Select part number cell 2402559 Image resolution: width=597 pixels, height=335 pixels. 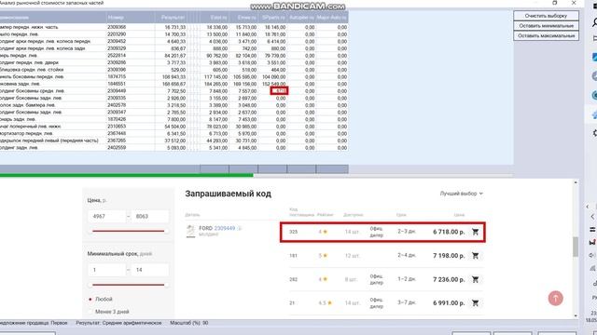pos(131,148)
